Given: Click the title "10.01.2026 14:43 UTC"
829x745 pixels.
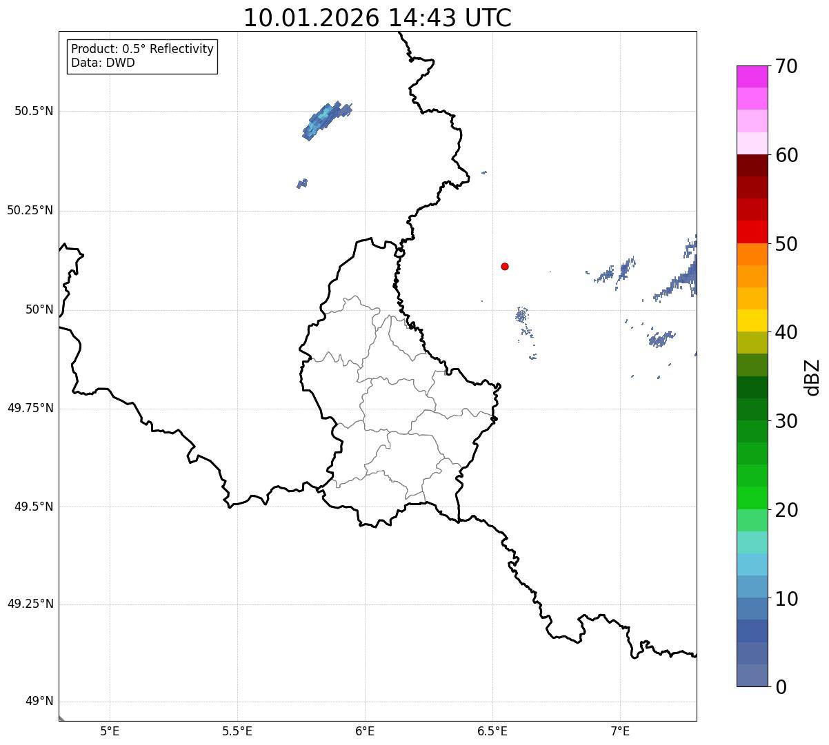Looking at the screenshot, I should tap(377, 18).
